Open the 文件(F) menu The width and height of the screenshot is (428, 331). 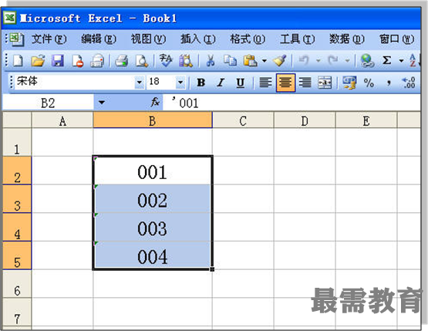point(49,39)
